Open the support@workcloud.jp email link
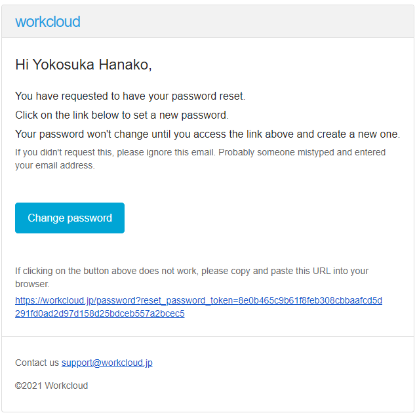Image resolution: width=417 pixels, height=415 pixels. pos(107,363)
